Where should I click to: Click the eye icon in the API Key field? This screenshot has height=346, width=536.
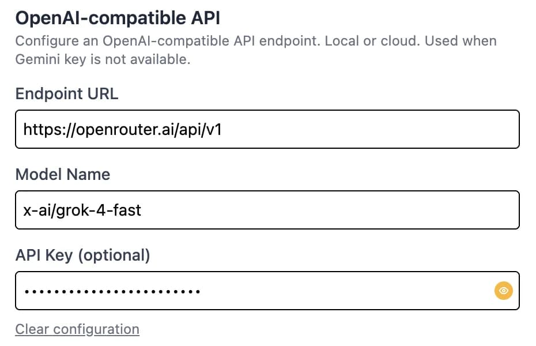(503, 291)
